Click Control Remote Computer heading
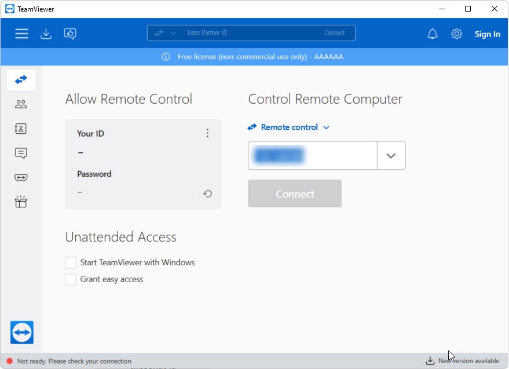This screenshot has width=509, height=369. coord(325,99)
